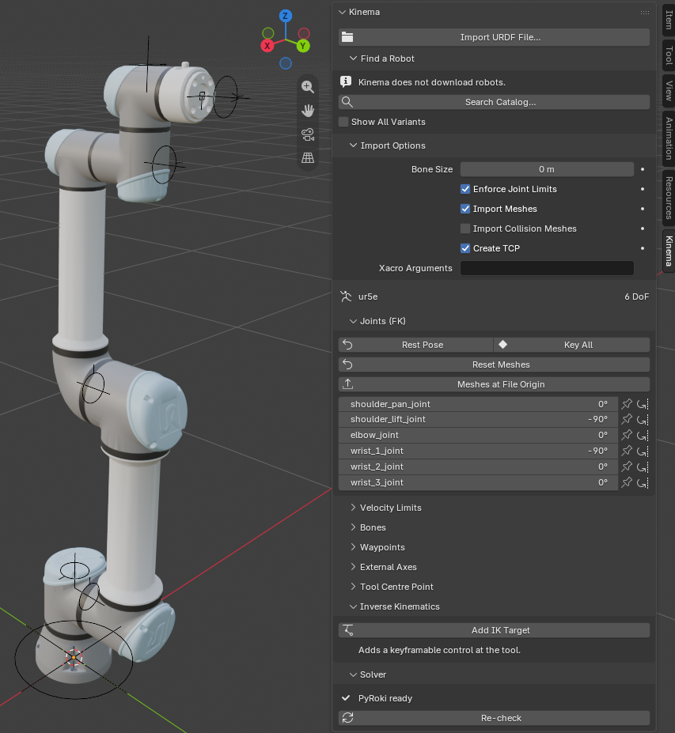Click Import URDF File button
The width and height of the screenshot is (675, 733).
(494, 37)
